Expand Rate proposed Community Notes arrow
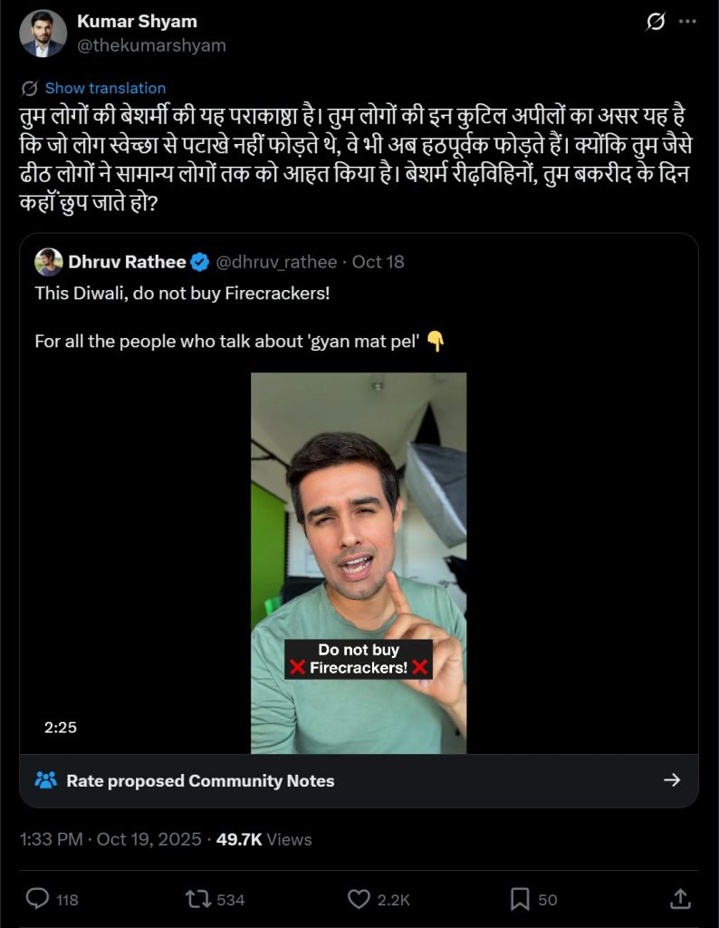The image size is (719, 928). point(672,780)
